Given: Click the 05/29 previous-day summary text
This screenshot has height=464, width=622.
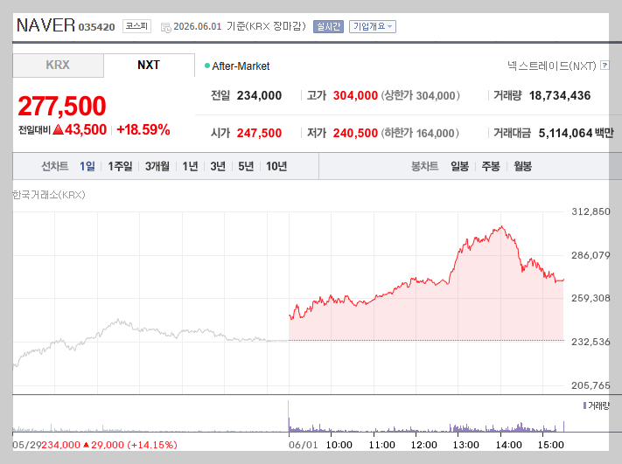Looking at the screenshot, I should tap(94, 445).
